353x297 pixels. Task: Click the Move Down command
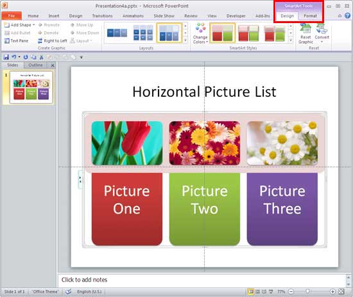click(85, 33)
